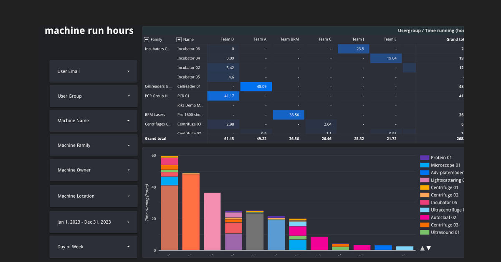
Task: Open the Day of Week filter
Action: [x=94, y=247]
